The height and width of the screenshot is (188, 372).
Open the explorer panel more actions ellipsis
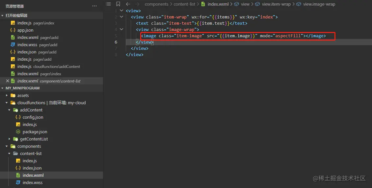[94, 6]
